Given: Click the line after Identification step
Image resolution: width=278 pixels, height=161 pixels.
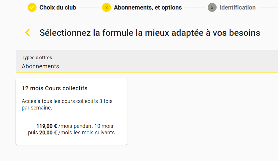Looking at the screenshot, I should (x=268, y=7).
